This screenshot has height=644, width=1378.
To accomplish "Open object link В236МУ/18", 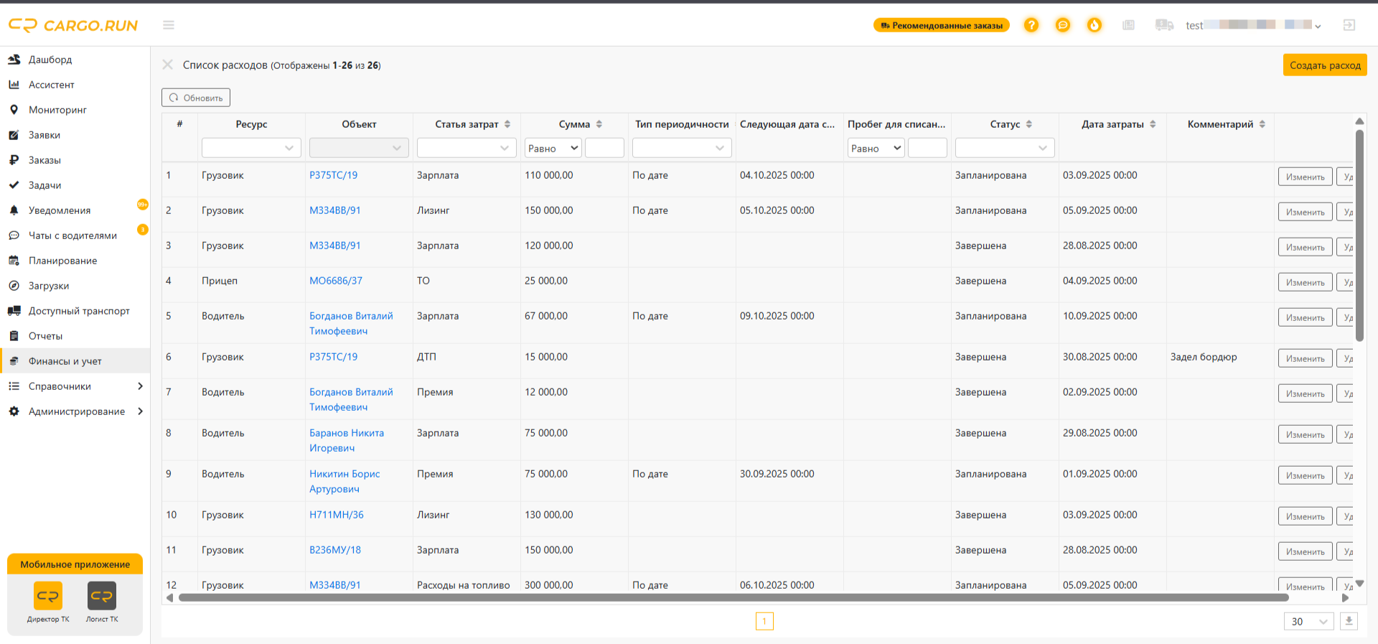I will 335,550.
